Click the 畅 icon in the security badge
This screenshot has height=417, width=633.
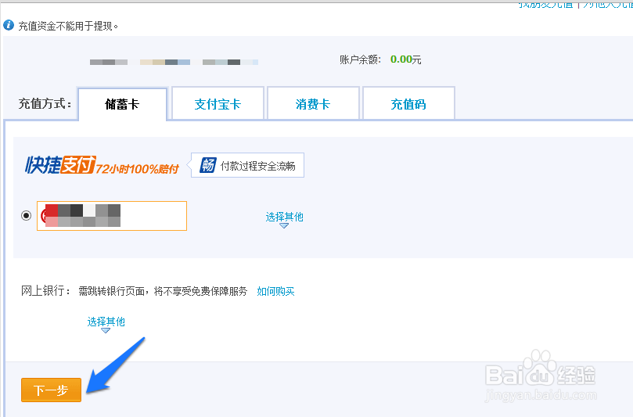(208, 165)
